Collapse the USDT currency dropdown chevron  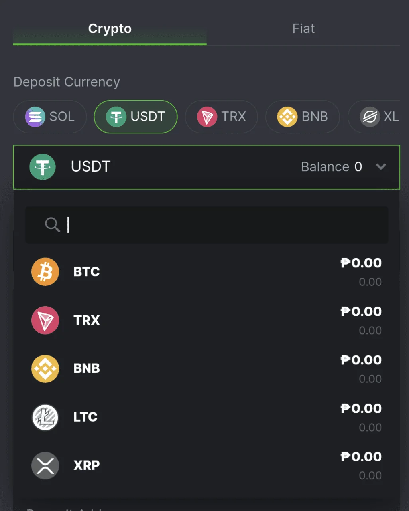(x=381, y=167)
